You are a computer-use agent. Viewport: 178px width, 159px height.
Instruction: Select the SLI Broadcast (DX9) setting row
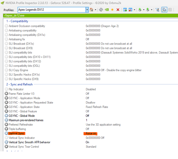(x=21, y=48)
